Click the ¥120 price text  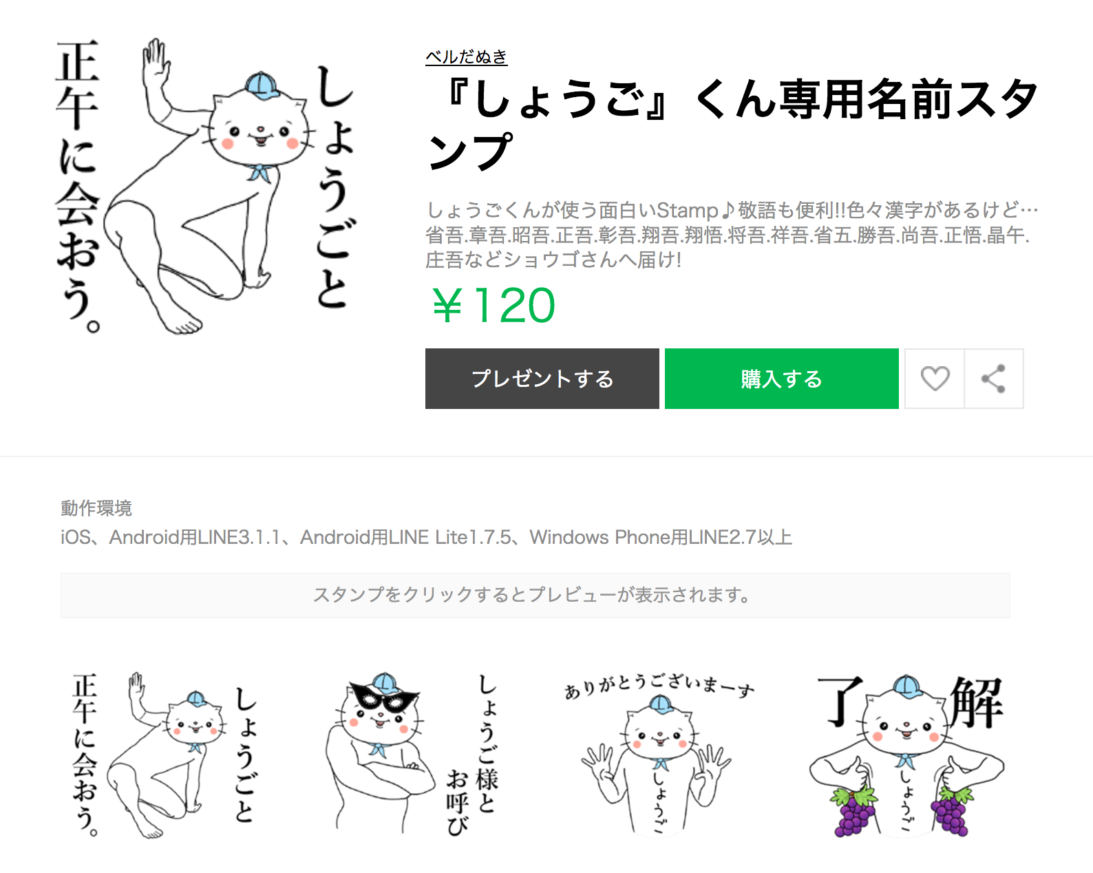[493, 306]
